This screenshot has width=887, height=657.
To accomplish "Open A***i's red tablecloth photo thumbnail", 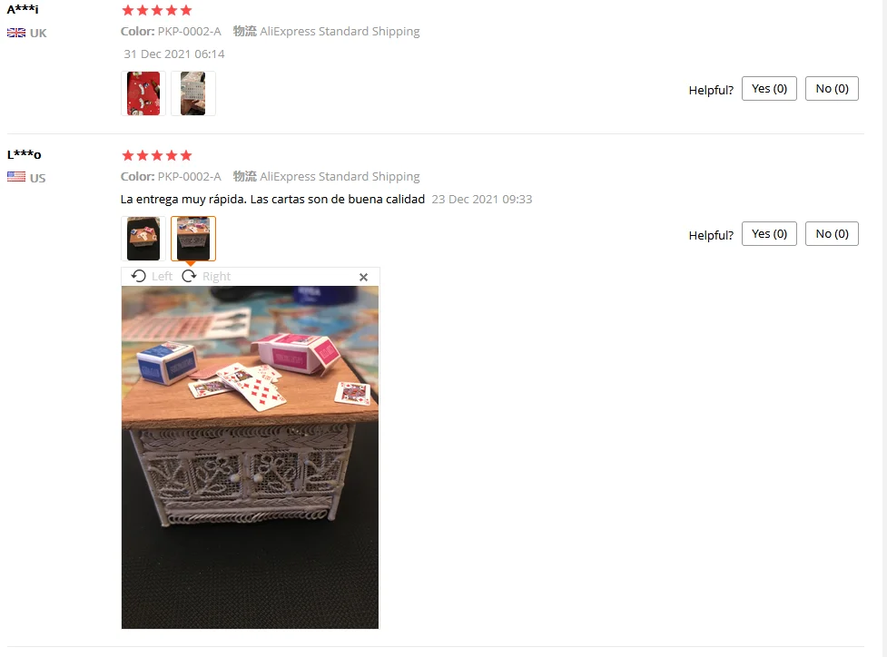I will click(143, 93).
